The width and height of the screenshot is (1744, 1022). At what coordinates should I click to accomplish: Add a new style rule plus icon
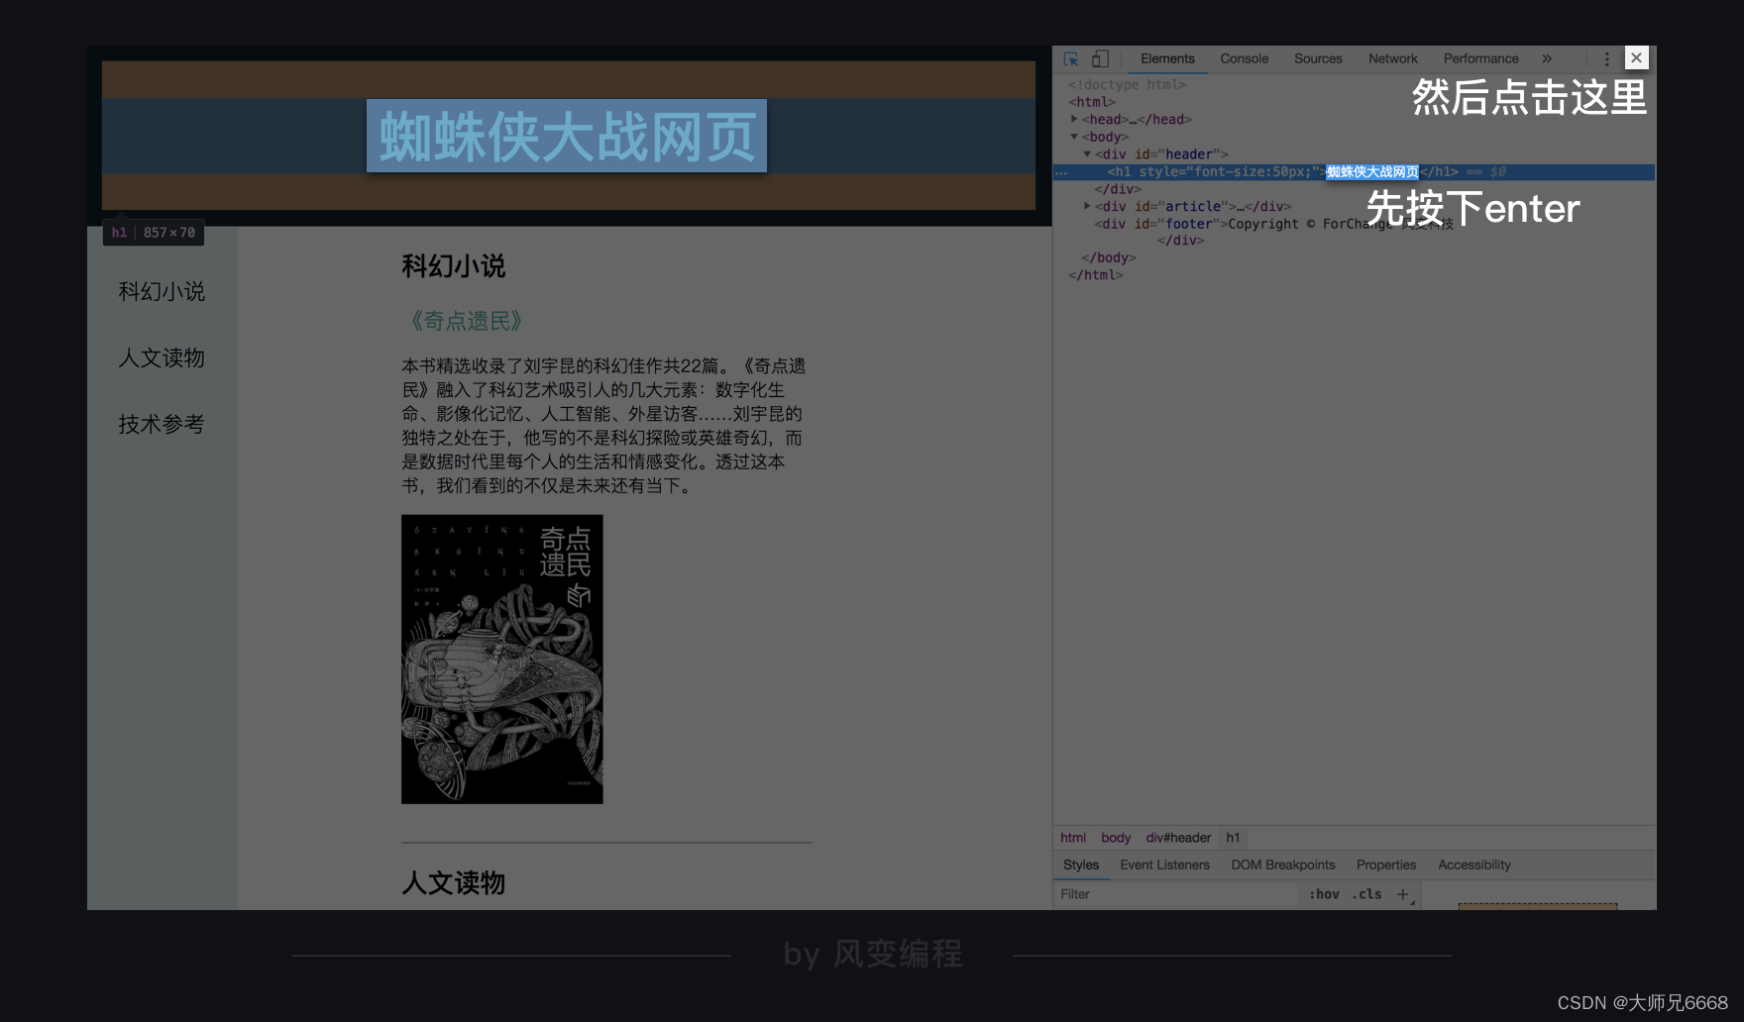pyautogui.click(x=1403, y=894)
